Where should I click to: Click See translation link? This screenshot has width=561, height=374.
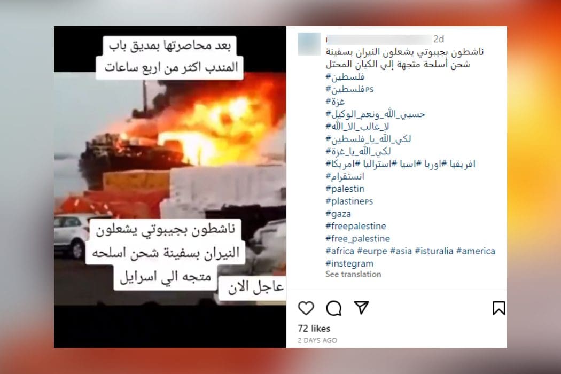tap(353, 274)
